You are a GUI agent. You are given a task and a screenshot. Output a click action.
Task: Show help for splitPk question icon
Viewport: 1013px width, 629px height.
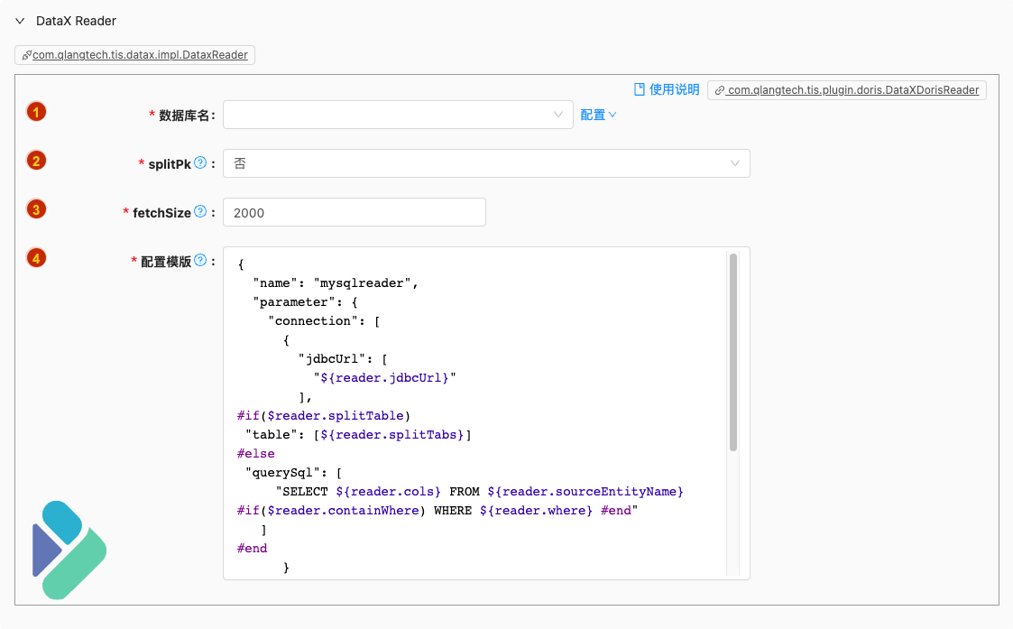click(200, 162)
